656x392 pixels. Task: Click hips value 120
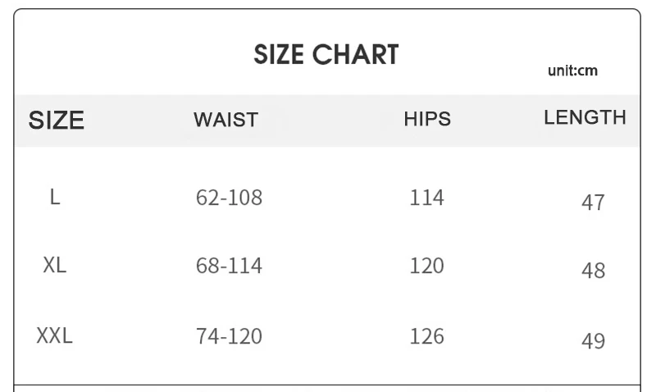pos(426,266)
